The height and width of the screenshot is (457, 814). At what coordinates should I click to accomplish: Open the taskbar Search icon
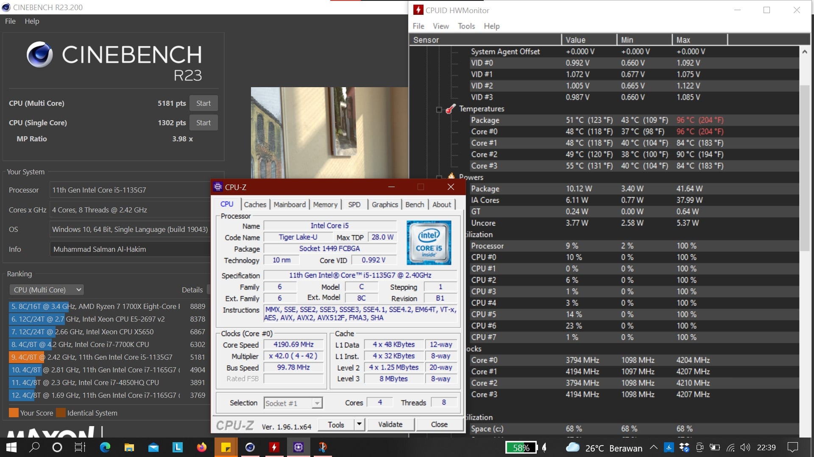[x=34, y=447]
